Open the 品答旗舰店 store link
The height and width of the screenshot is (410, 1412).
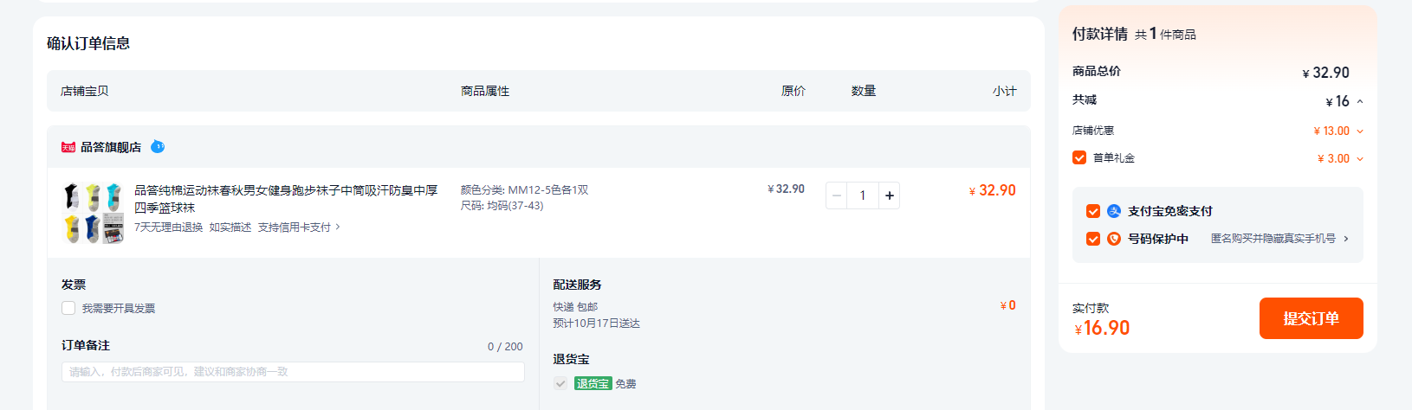pyautogui.click(x=111, y=147)
